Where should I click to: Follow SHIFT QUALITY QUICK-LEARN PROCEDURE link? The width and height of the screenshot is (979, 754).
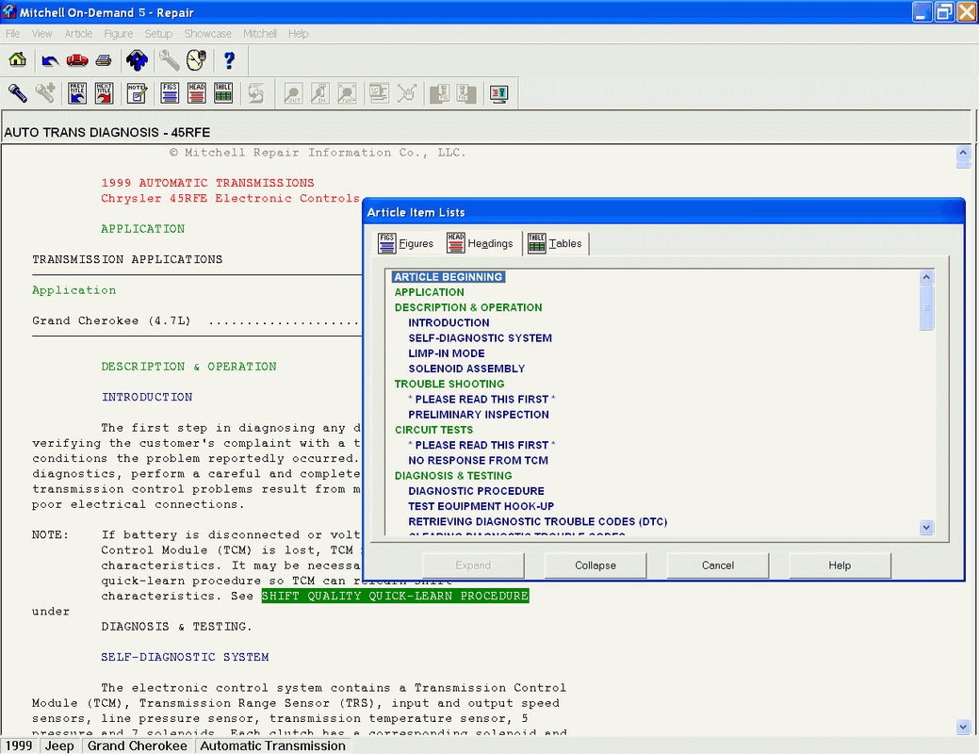tap(395, 596)
